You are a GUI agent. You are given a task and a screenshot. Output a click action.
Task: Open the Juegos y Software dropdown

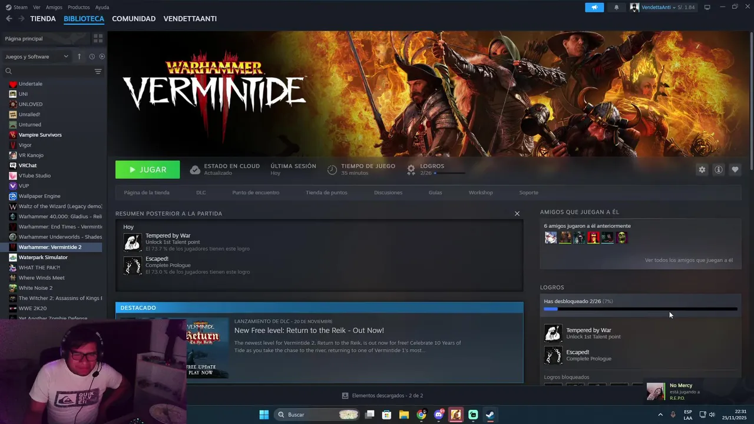pyautogui.click(x=37, y=57)
